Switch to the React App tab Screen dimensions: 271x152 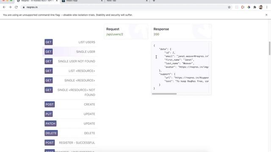click(82, 1)
